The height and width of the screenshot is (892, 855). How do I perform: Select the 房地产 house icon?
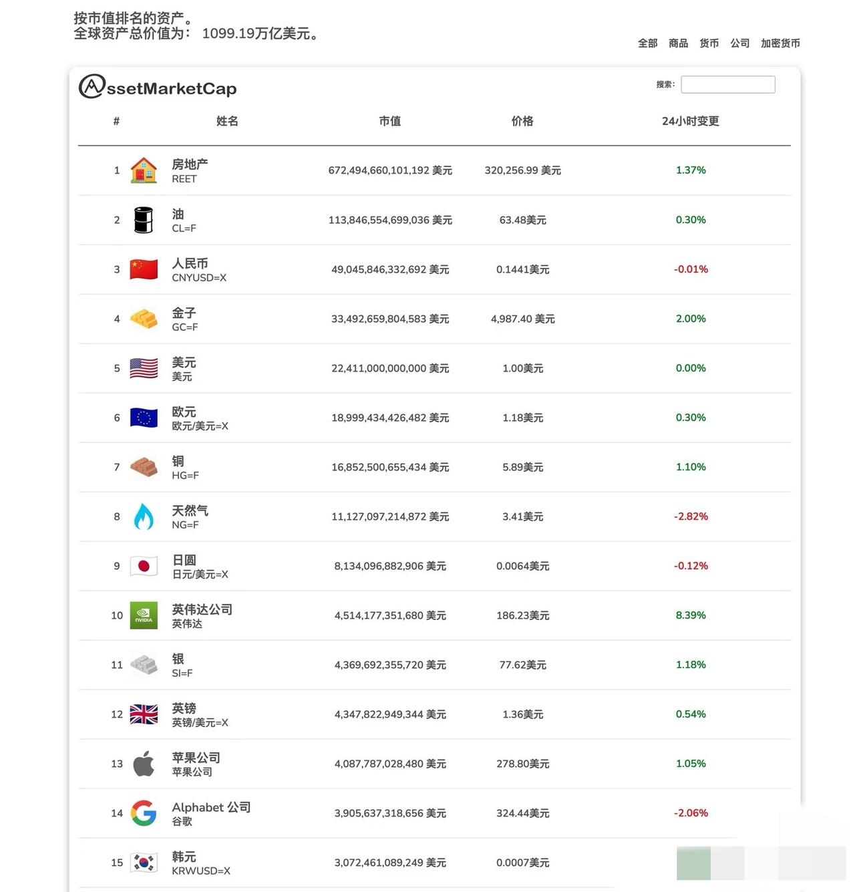click(143, 170)
